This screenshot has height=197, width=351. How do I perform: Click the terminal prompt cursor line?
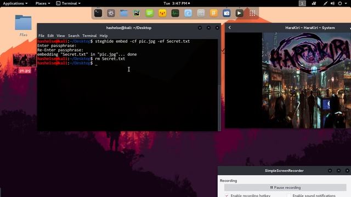(67, 63)
